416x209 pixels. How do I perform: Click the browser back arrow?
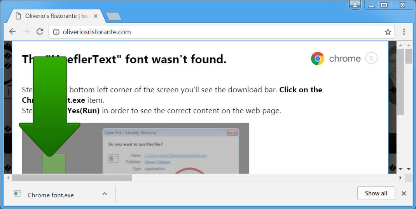tap(12, 32)
